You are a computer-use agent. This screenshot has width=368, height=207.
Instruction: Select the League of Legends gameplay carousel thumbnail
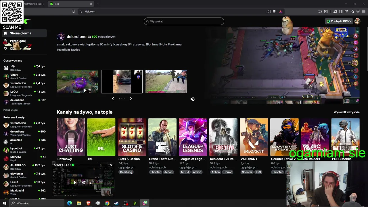point(78,82)
